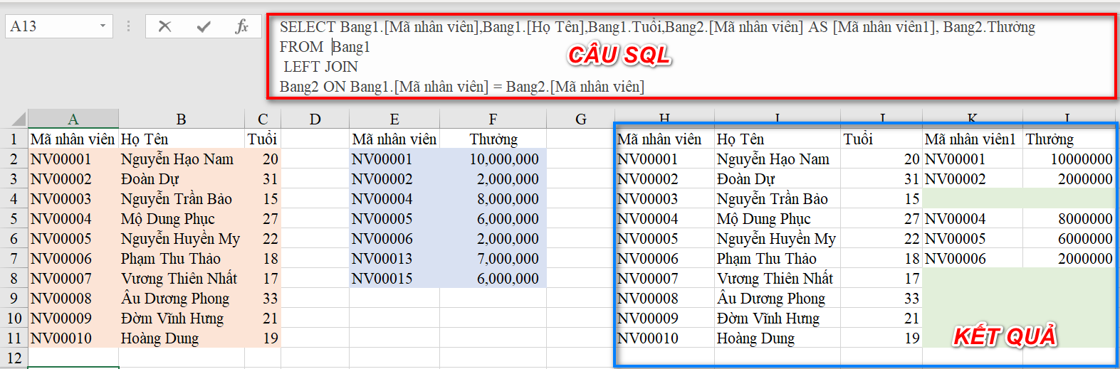Click NV00006 in result column K
Image resolution: width=1120 pixels, height=369 pixels.
click(x=972, y=258)
